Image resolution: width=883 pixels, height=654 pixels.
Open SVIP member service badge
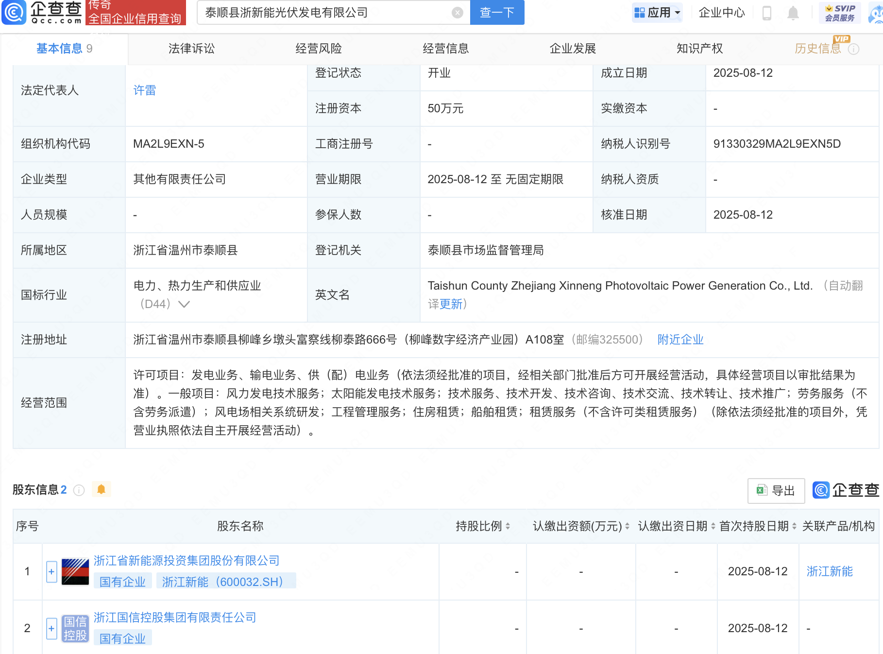(x=840, y=13)
